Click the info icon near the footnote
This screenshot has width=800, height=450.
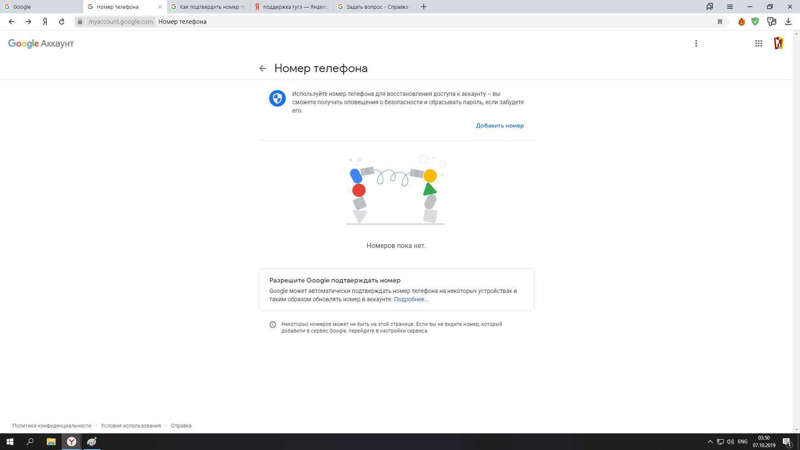click(x=272, y=325)
